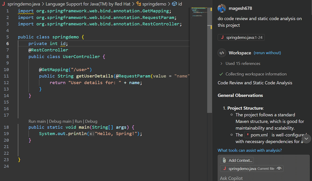Click the Workspace code icon in chat
The width and height of the screenshot is (312, 181).
click(222, 53)
